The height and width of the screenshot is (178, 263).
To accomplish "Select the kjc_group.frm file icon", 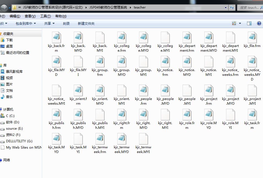I will point(100,62).
